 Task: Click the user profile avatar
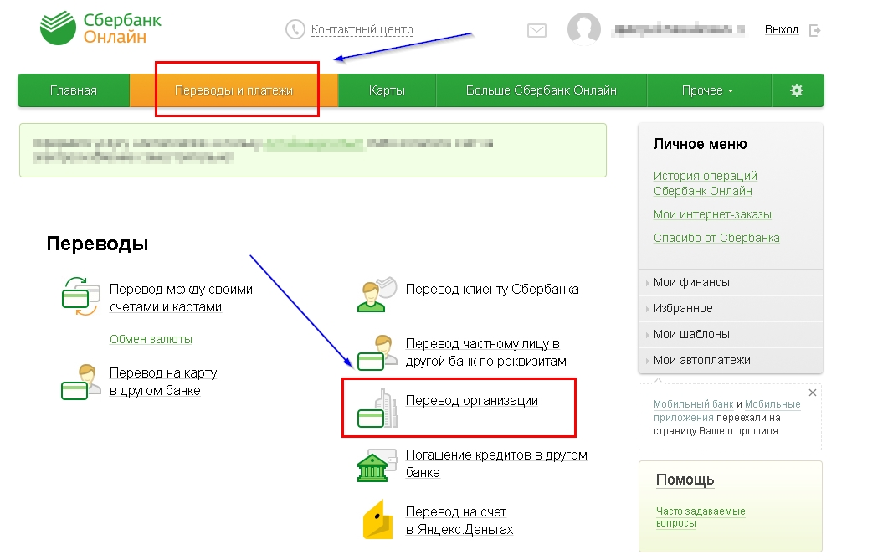pos(584,28)
